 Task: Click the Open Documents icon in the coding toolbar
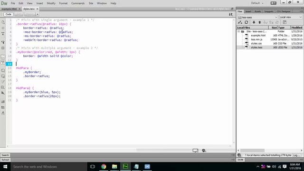tap(3, 22)
